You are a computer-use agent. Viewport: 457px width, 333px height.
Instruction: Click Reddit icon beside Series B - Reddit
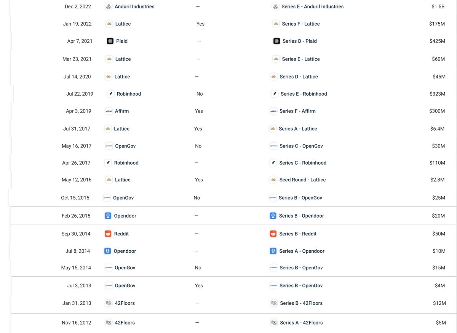point(273,234)
